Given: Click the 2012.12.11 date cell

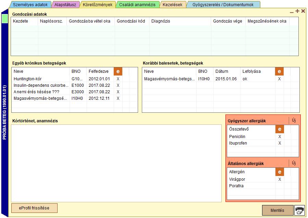Looking at the screenshot, I should coord(99,98).
